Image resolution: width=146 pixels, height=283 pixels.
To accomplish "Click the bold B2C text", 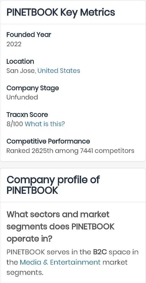I will pyautogui.click(x=100, y=252).
